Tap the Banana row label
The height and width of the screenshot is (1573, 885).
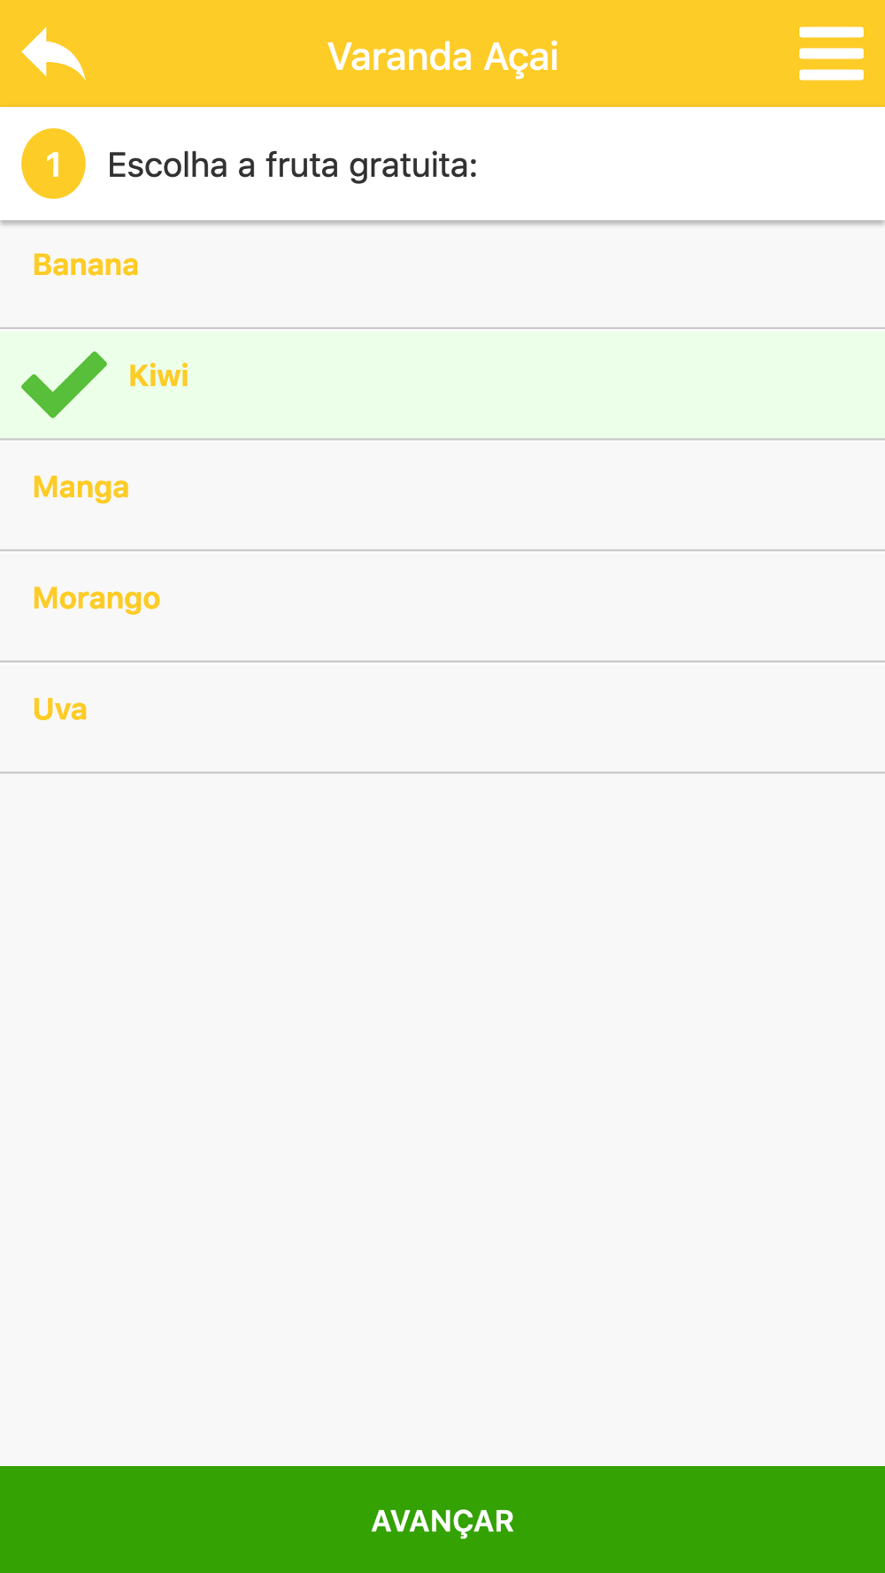tap(86, 265)
